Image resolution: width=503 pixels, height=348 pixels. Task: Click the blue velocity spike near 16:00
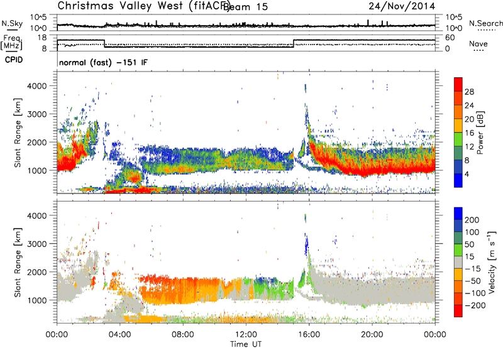307,244
